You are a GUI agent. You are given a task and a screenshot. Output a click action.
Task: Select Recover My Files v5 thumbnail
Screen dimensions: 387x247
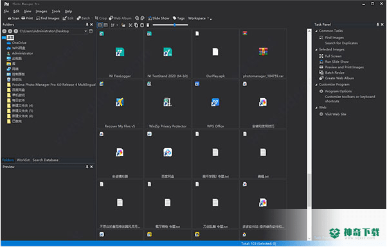tap(120, 104)
